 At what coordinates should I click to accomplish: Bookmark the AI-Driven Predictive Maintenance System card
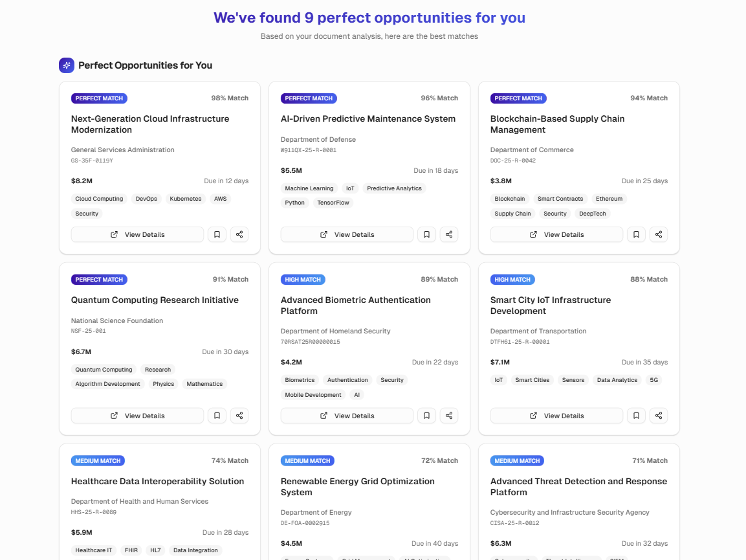[426, 234]
